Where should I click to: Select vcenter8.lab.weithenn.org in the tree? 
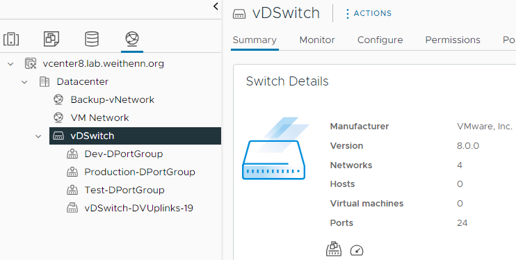pos(104,63)
